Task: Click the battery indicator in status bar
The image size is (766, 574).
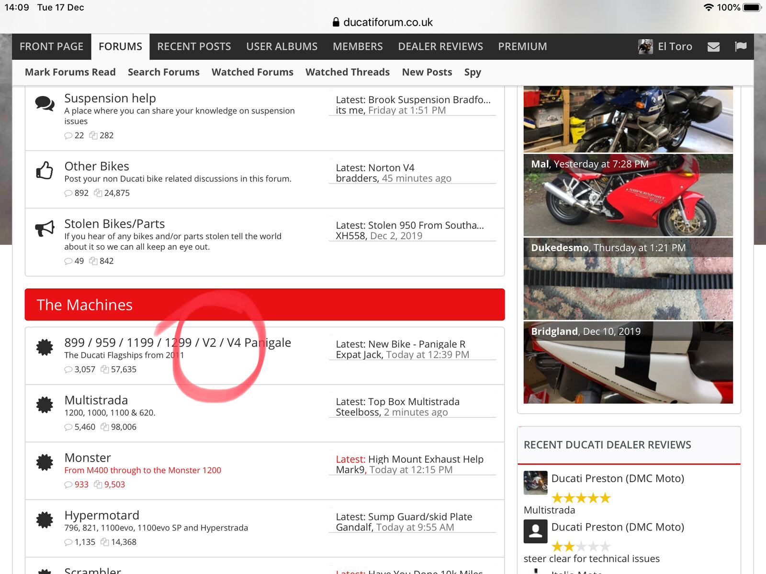Action: click(752, 7)
